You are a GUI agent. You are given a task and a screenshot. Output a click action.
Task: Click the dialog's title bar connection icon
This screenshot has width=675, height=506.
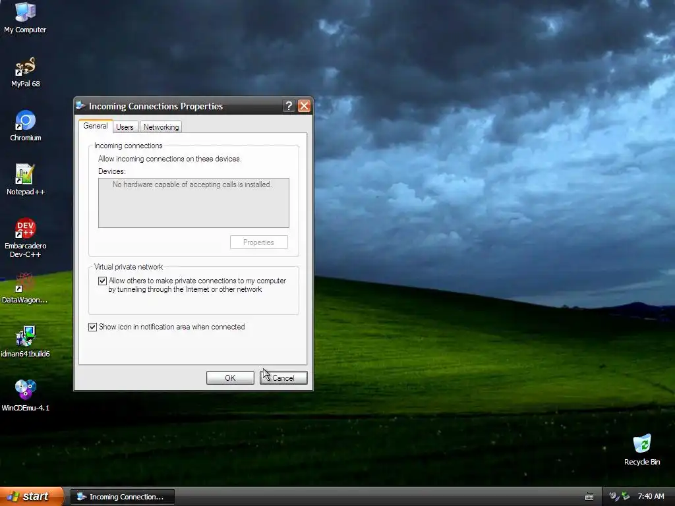[x=80, y=105]
